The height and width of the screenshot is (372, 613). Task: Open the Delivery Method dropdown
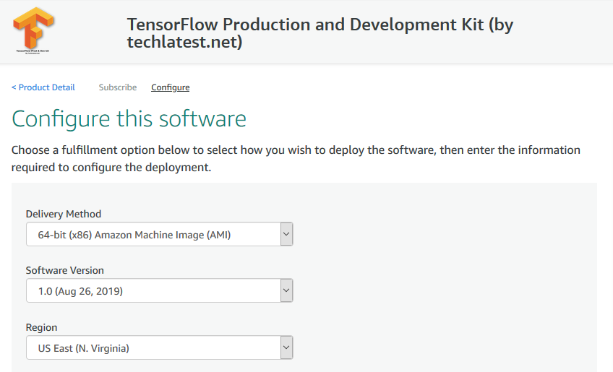(160, 235)
